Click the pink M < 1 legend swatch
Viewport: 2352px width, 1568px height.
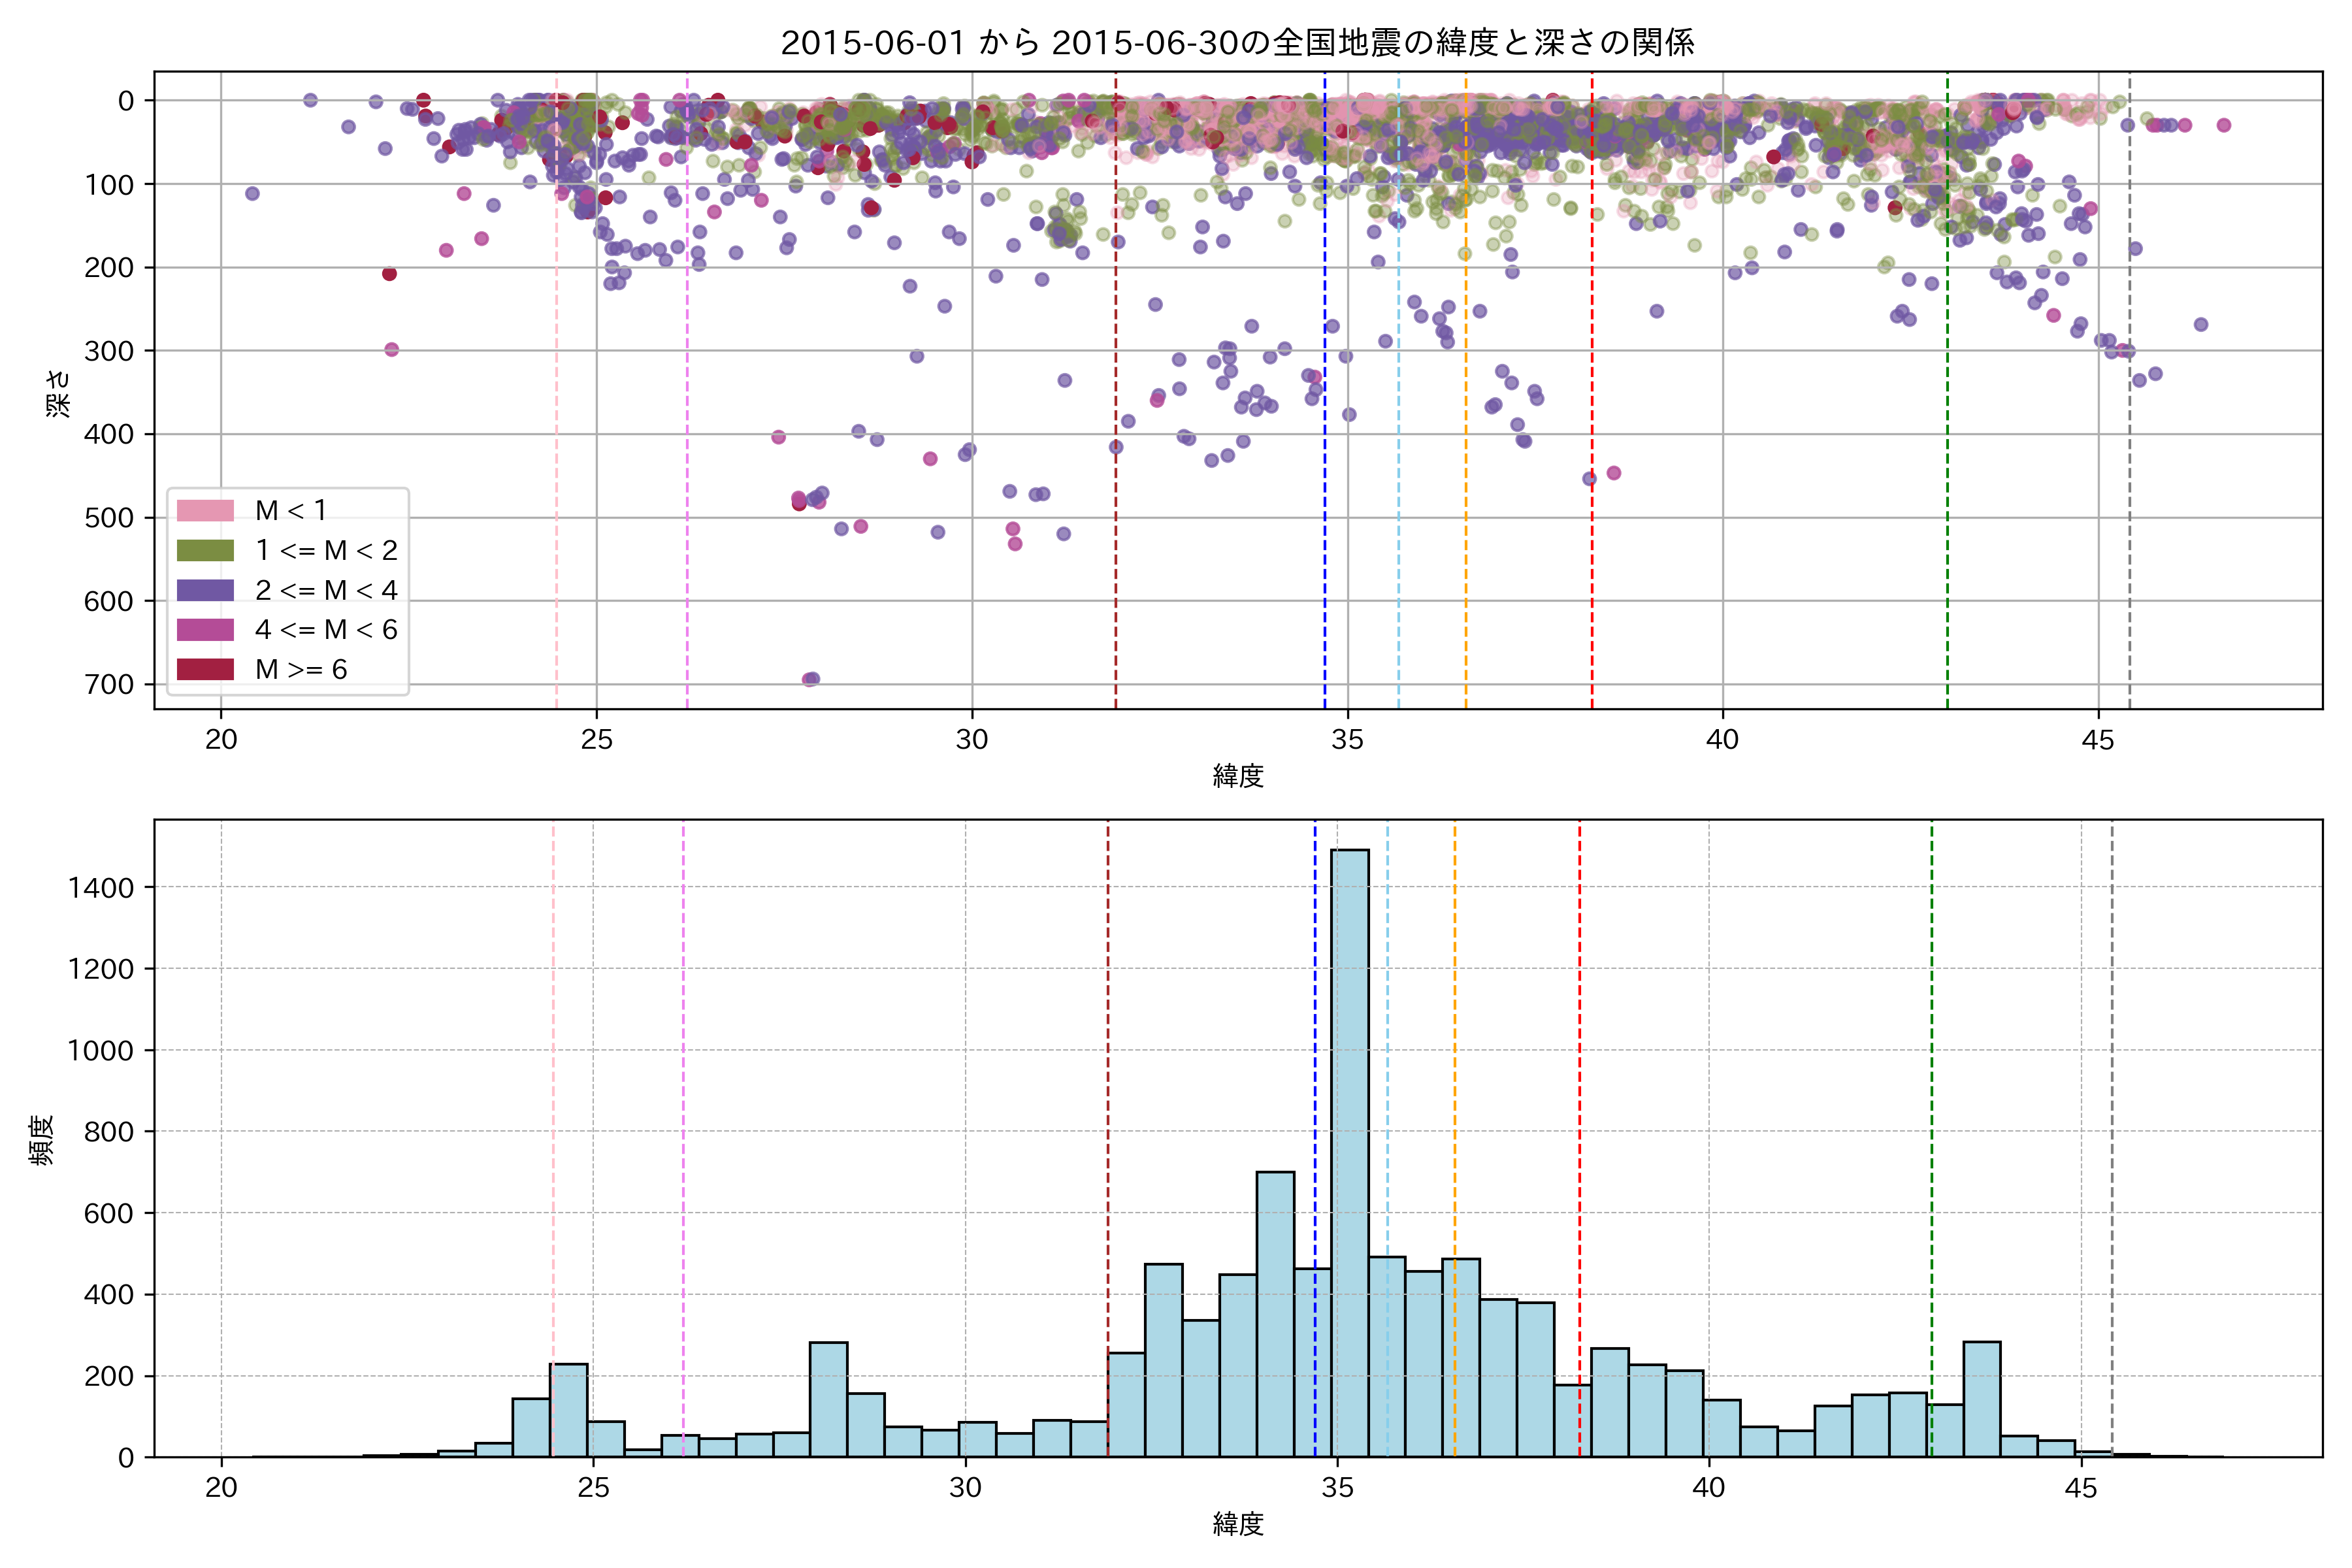(205, 511)
